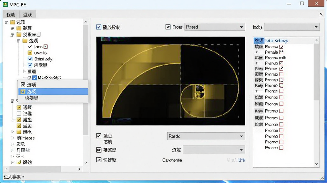The image size is (327, 183).
Task: Collapse the expander of the 选项 subfolder above Inco
Action: (19, 41)
